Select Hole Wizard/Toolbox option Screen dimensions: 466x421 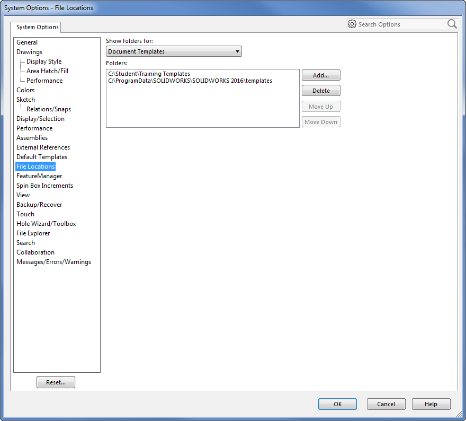(x=47, y=223)
